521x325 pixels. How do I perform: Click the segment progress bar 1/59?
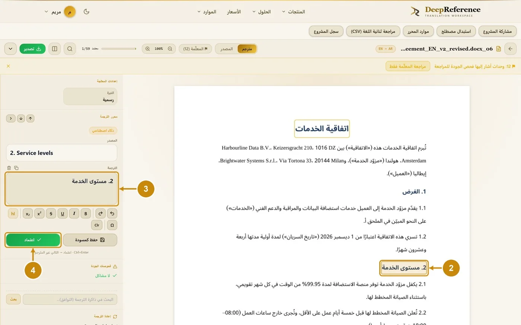tap(119, 49)
